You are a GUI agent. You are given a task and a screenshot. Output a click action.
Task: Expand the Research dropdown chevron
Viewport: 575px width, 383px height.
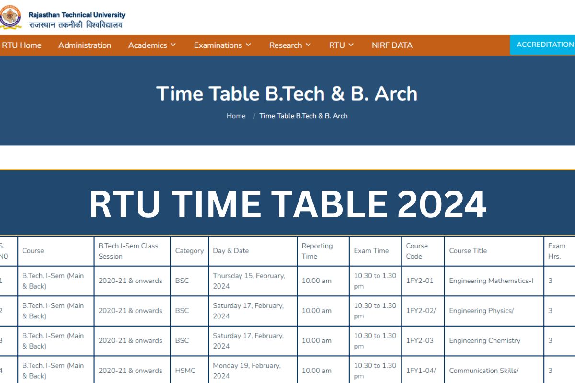(308, 45)
